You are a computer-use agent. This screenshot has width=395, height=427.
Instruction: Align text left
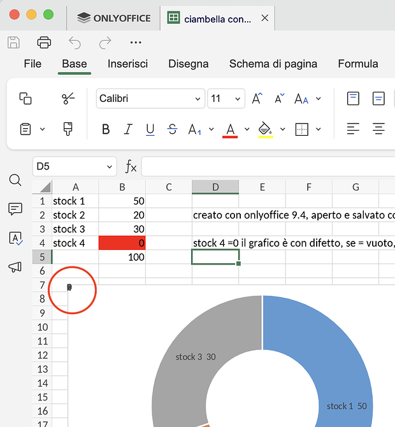coord(353,129)
